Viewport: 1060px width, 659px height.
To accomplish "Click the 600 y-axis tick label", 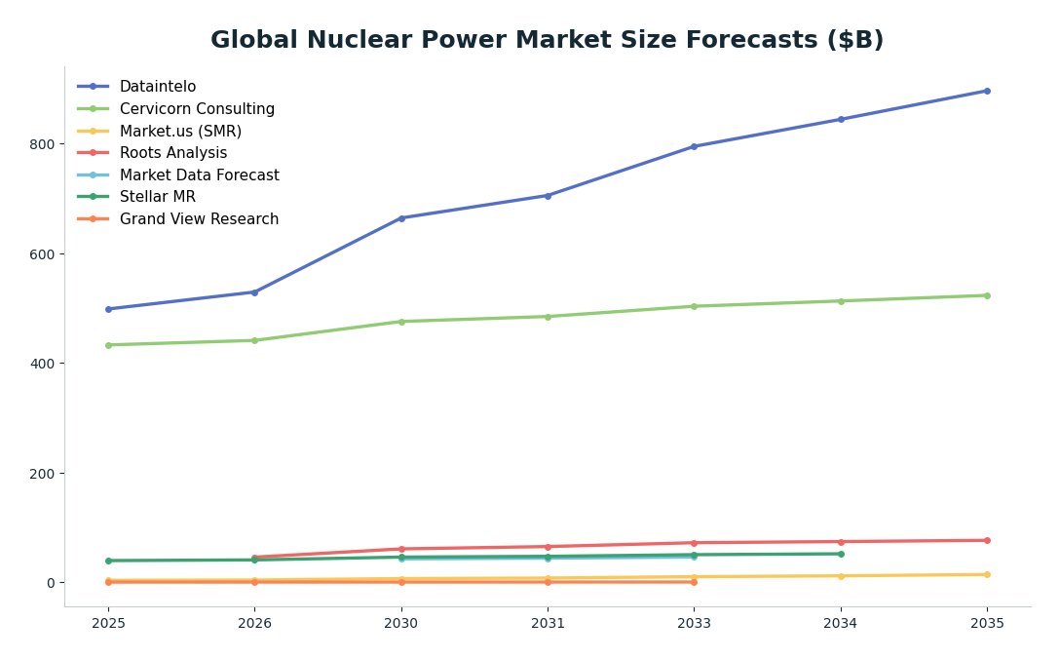I will [x=41, y=253].
